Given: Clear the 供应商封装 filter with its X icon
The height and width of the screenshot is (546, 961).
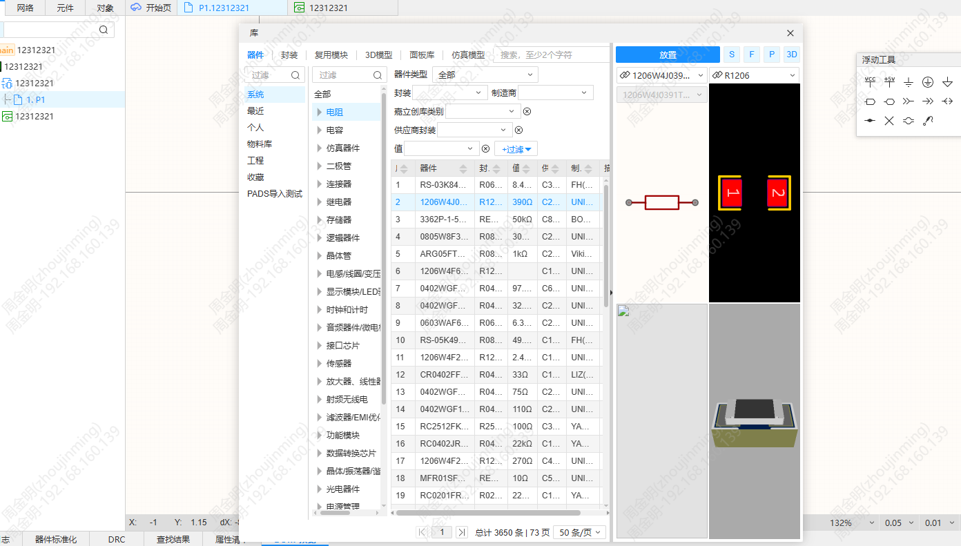Looking at the screenshot, I should [x=518, y=130].
